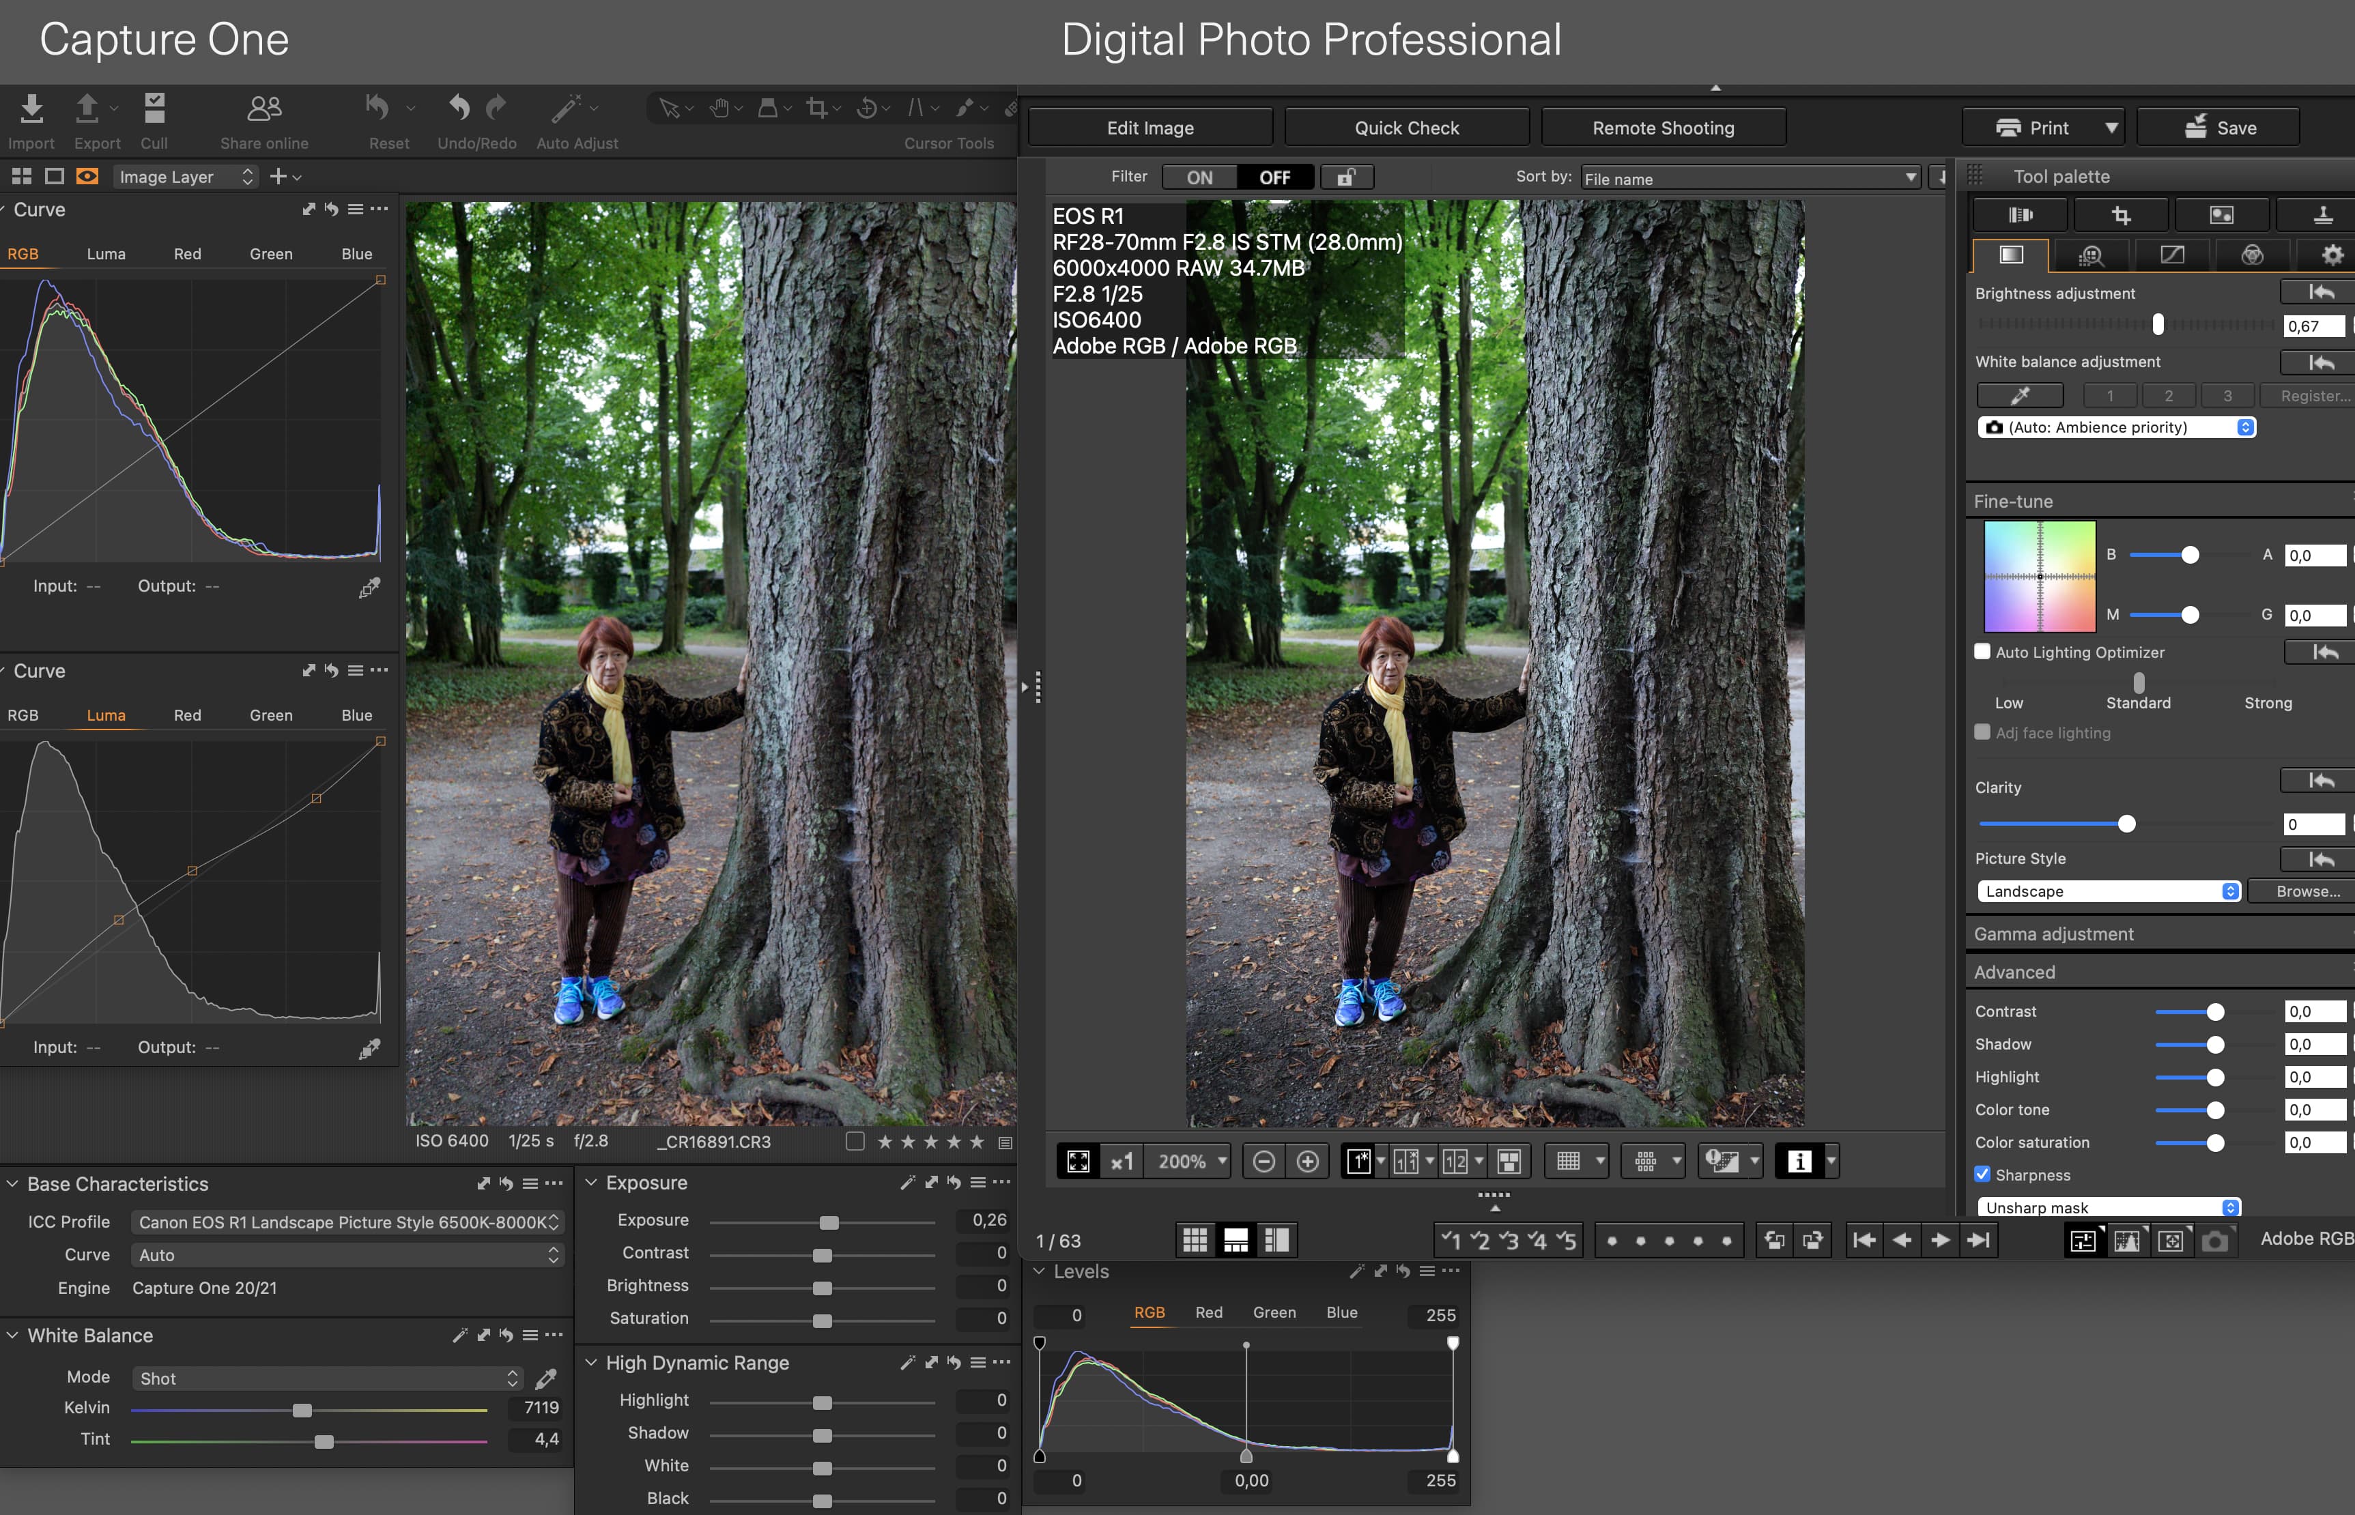Viewport: 2355px width, 1515px height.
Task: Select the pan hand cursor tool
Action: [x=719, y=109]
